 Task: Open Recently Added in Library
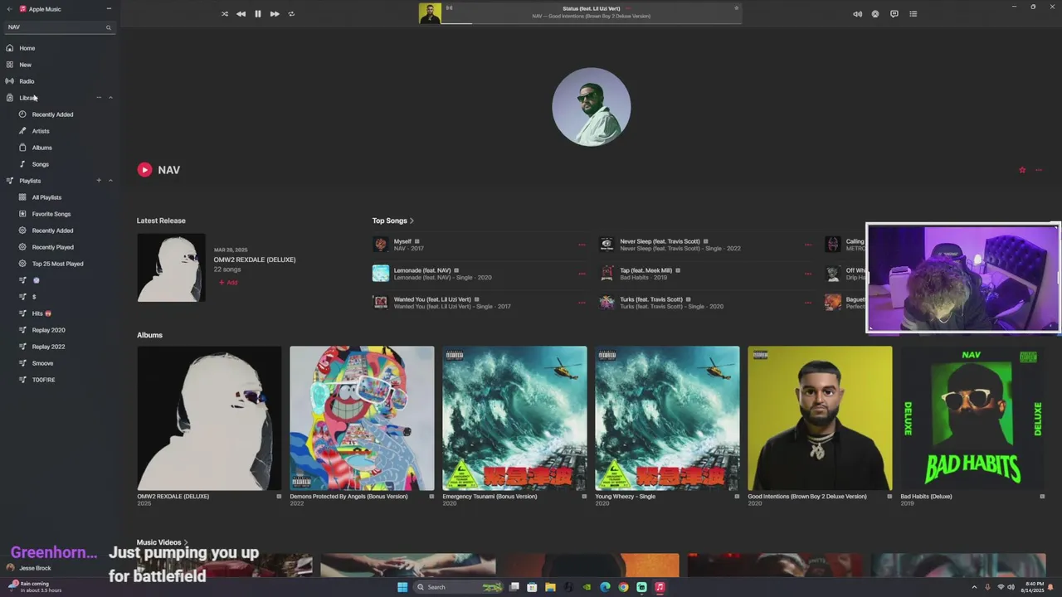[52, 114]
